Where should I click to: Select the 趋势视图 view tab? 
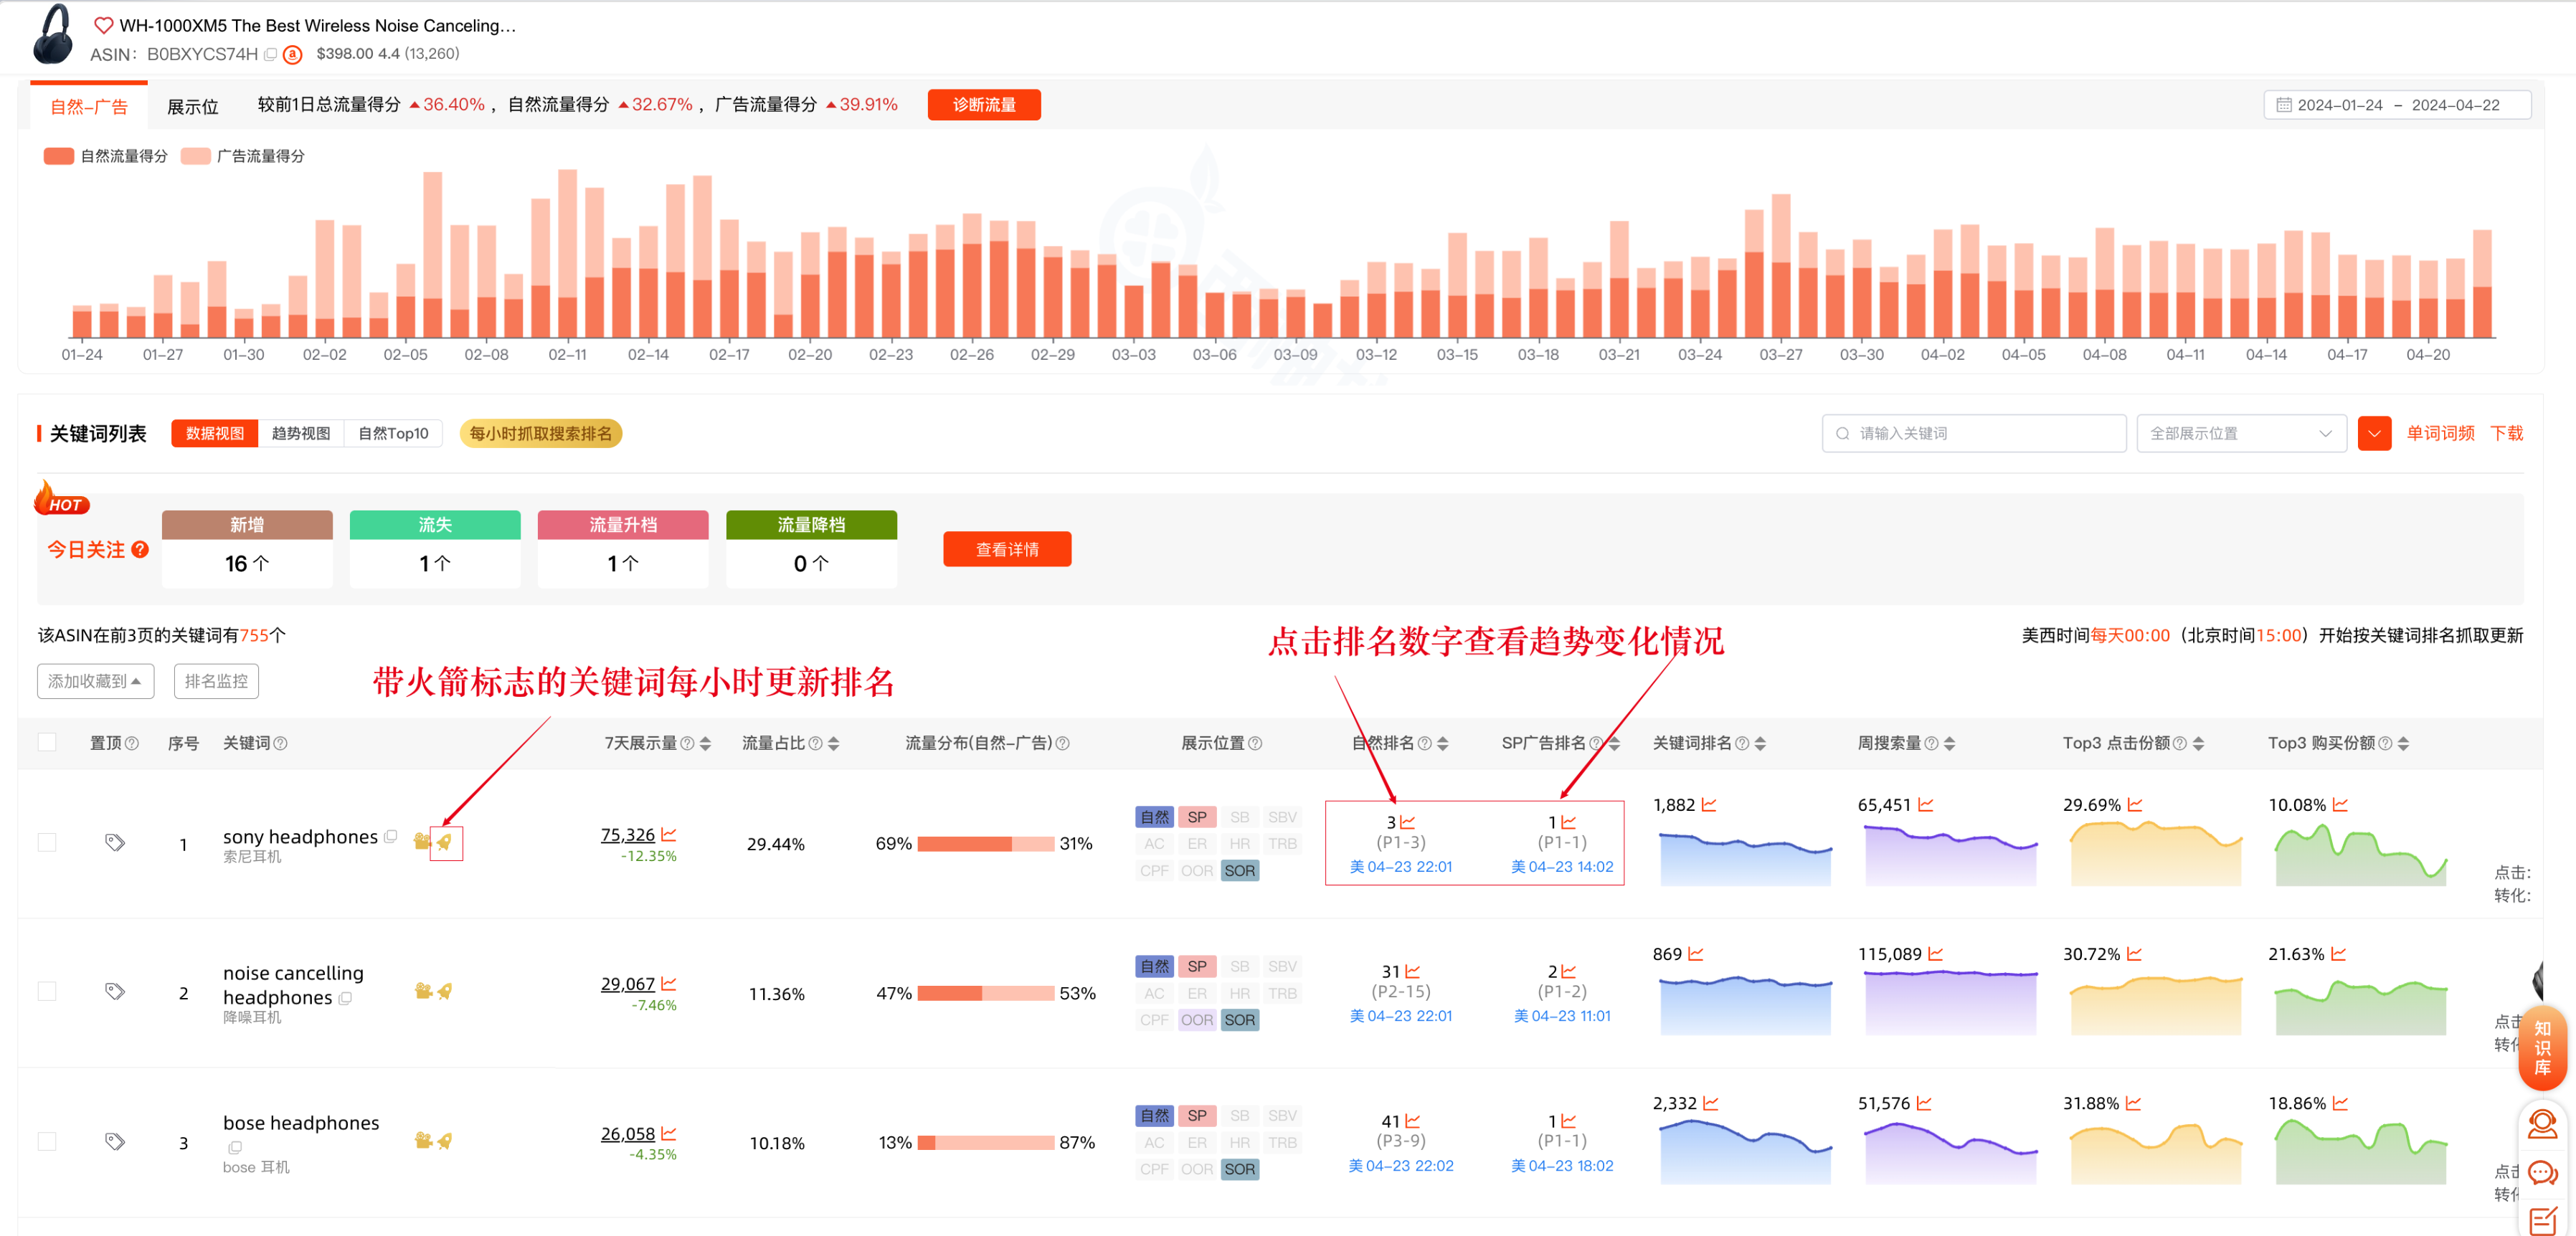coord(301,433)
